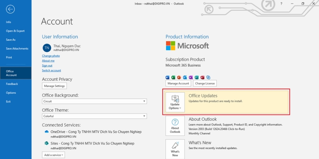Click the OneDrive cloud icon
This screenshot has width=319, height=159.
(47, 132)
